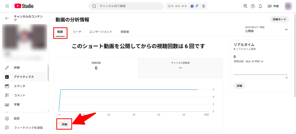Go back using the left arrow icon
The height and width of the screenshot is (134, 296).
pos(7,18)
